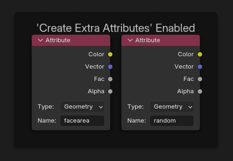Open the Type dropdown on random node
The image size is (233, 161).
pyautogui.click(x=172, y=107)
